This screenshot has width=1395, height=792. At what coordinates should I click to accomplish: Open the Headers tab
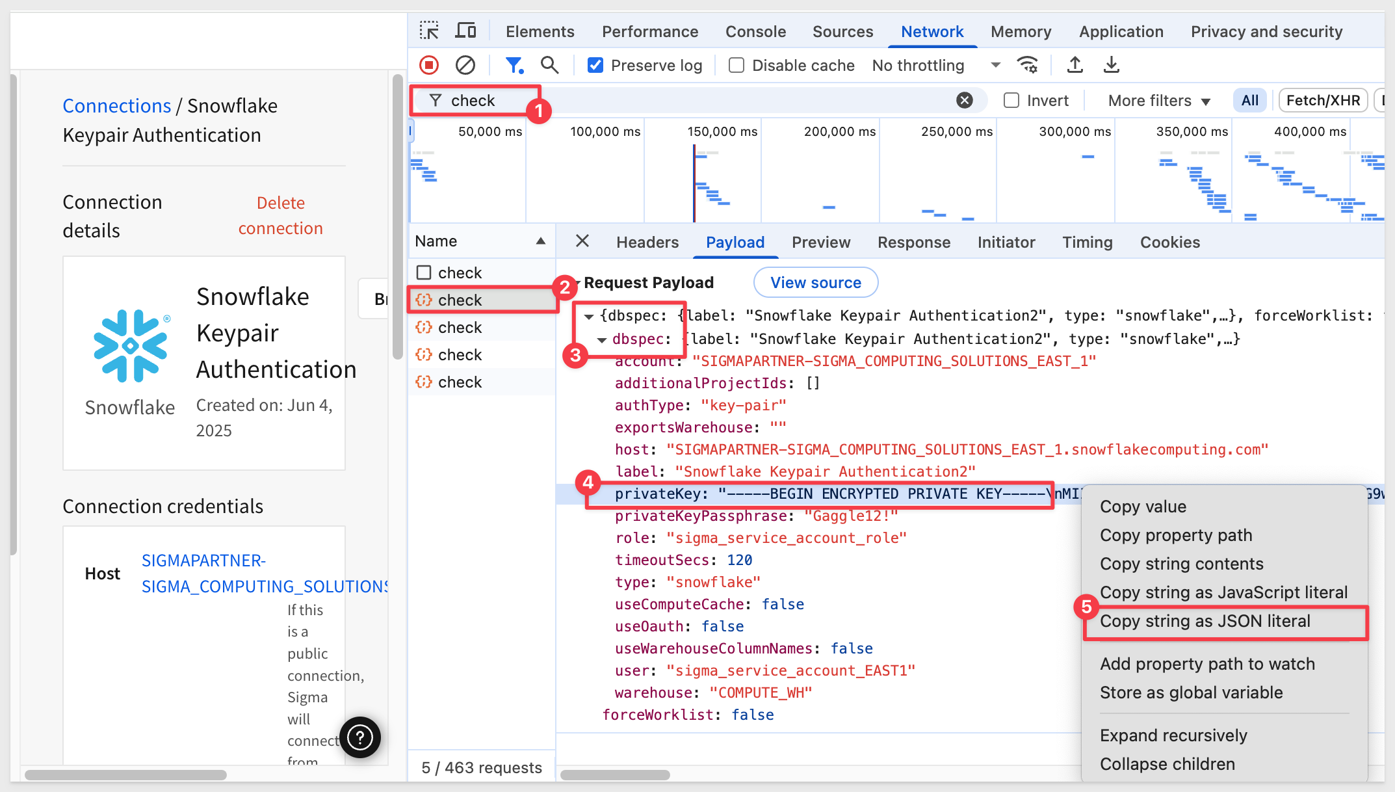[647, 242]
